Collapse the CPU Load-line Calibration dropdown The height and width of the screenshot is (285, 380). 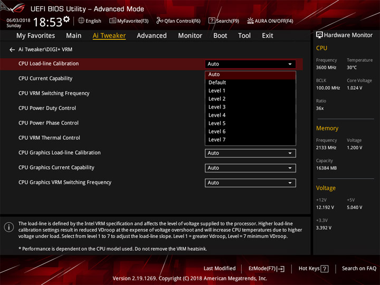pyautogui.click(x=250, y=64)
